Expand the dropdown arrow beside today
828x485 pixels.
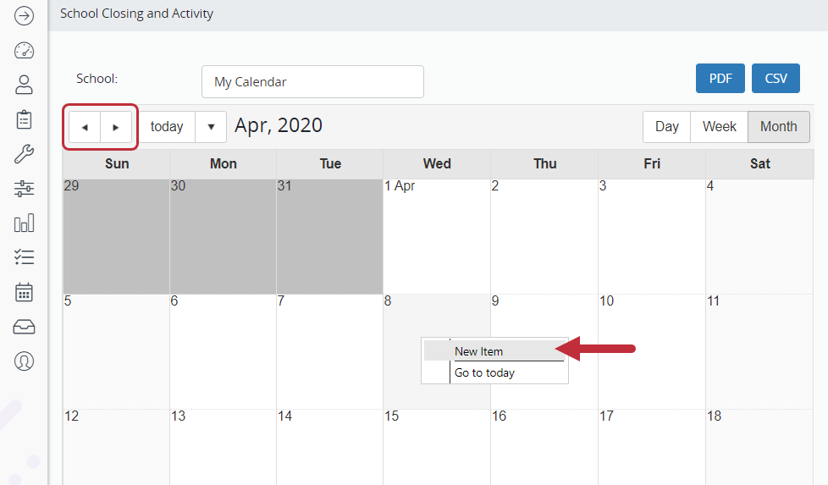(x=211, y=127)
